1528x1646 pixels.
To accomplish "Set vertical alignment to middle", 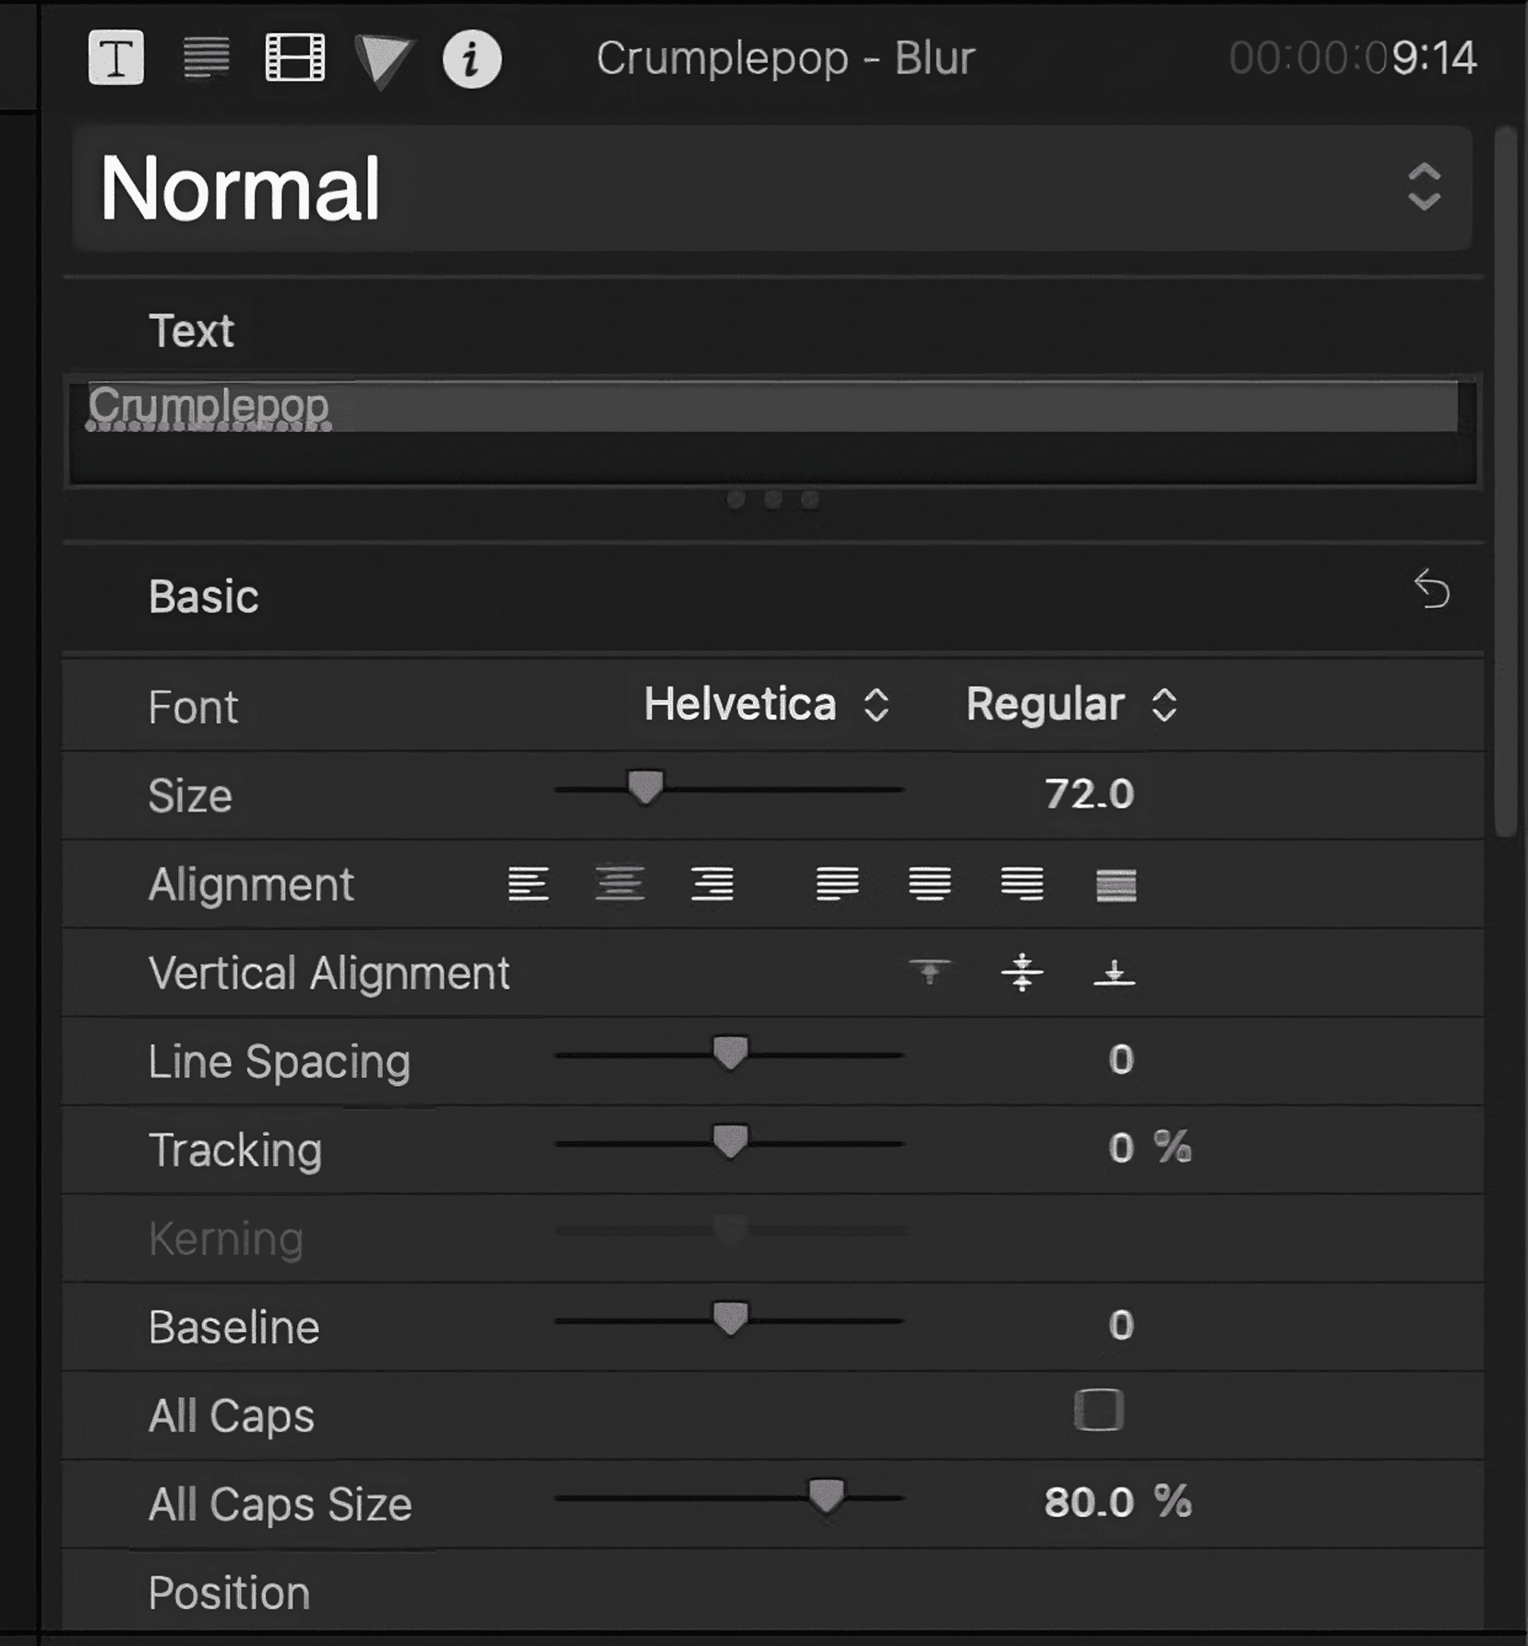I will [1021, 972].
